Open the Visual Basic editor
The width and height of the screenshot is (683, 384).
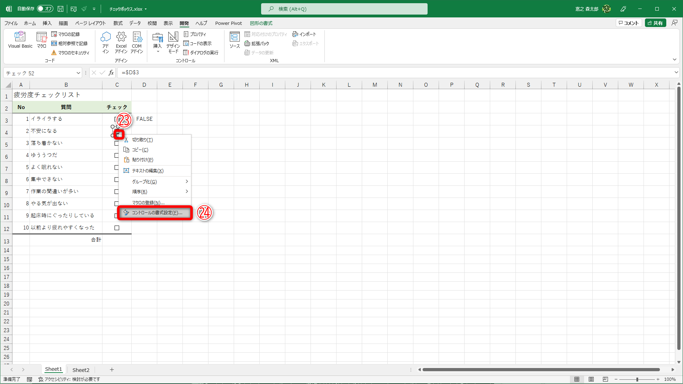(20, 39)
